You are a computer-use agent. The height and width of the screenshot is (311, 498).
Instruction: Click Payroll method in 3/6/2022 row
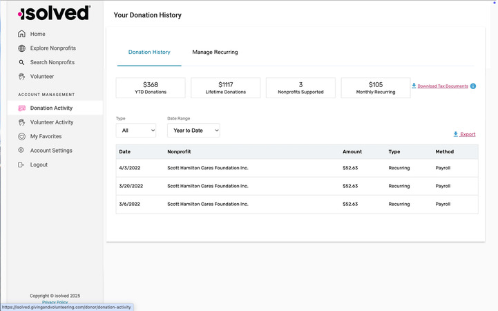443,205
